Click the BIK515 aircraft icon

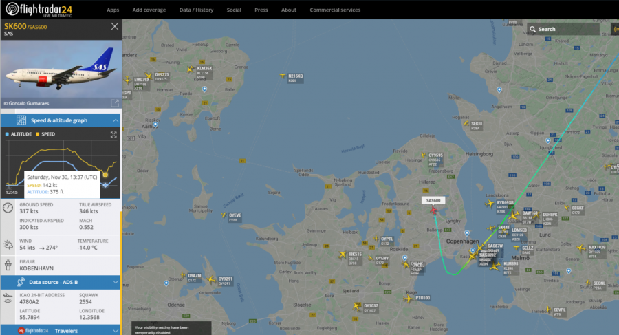[342, 255]
